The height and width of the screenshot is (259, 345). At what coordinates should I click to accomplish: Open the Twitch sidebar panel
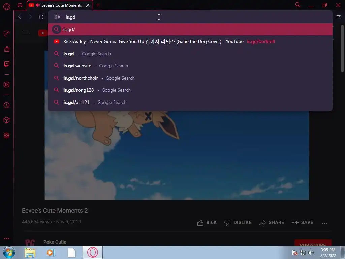click(x=7, y=64)
